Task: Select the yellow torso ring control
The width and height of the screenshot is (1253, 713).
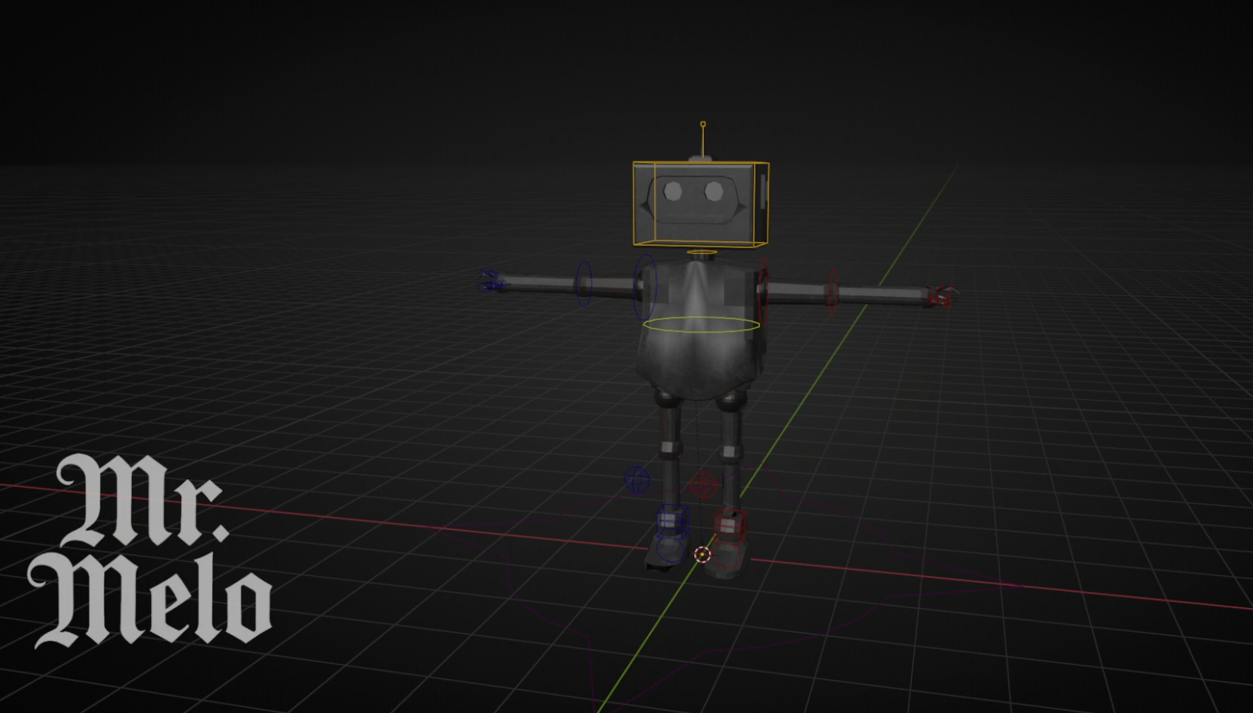Action: tap(701, 324)
